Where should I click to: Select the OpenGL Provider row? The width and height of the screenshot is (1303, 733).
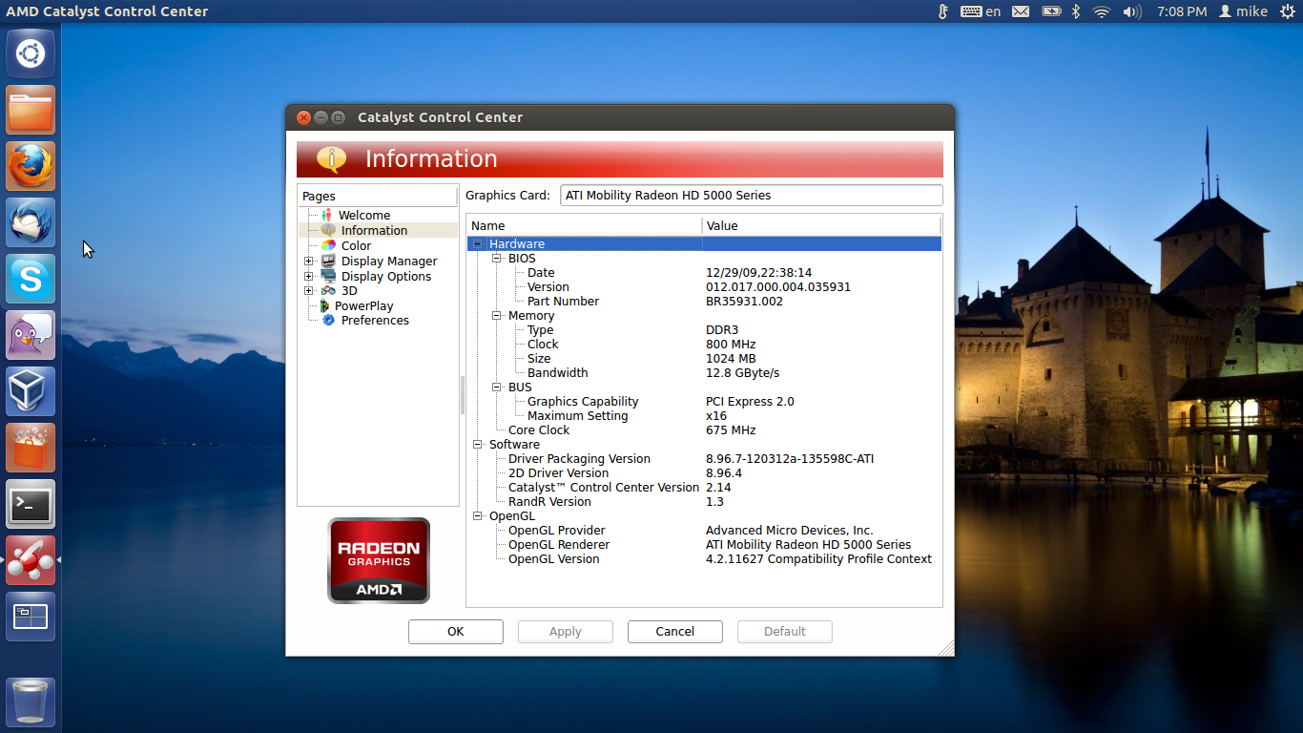coord(704,531)
